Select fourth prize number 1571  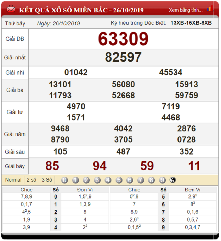(x=76, y=117)
